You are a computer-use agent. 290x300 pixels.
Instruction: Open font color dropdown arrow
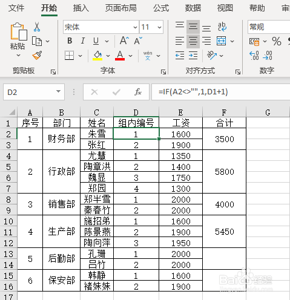(131, 56)
